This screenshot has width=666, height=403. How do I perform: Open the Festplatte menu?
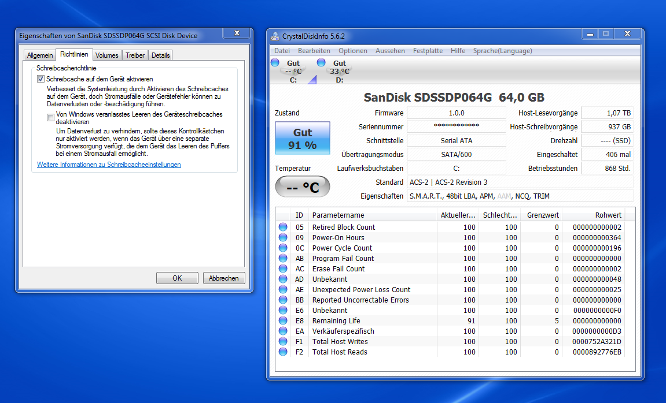tap(428, 51)
